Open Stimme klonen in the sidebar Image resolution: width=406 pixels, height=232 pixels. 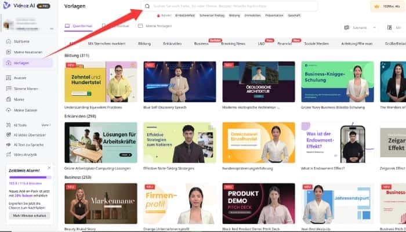click(x=26, y=88)
